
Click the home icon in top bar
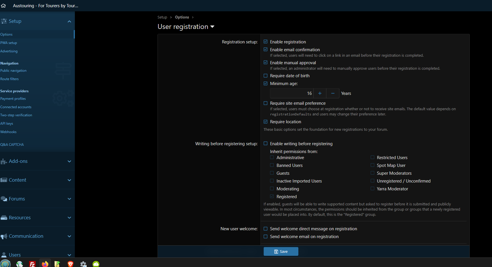coord(3,5)
